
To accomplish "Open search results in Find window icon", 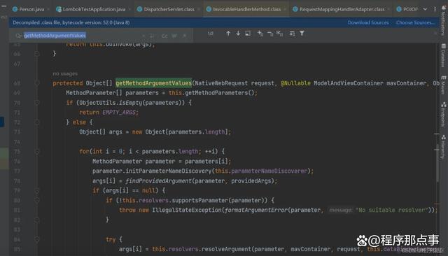I will [x=248, y=34].
